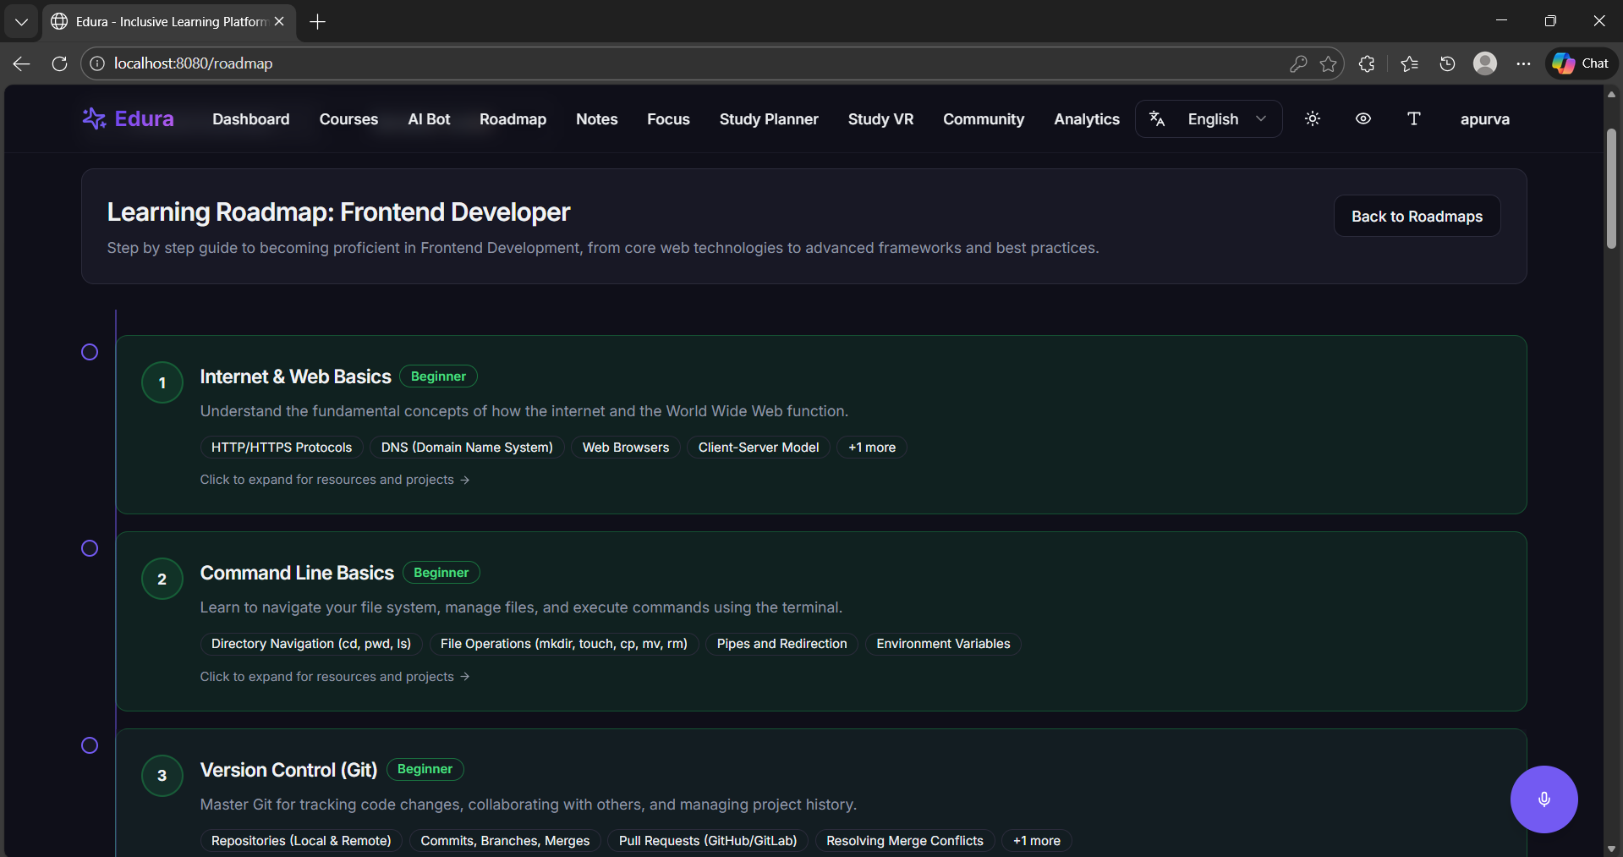
Task: Expand the Command Line Basics step
Action: tap(821, 621)
